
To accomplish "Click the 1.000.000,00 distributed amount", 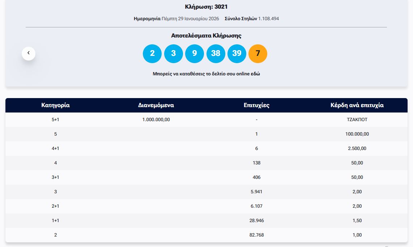I will [156, 120].
